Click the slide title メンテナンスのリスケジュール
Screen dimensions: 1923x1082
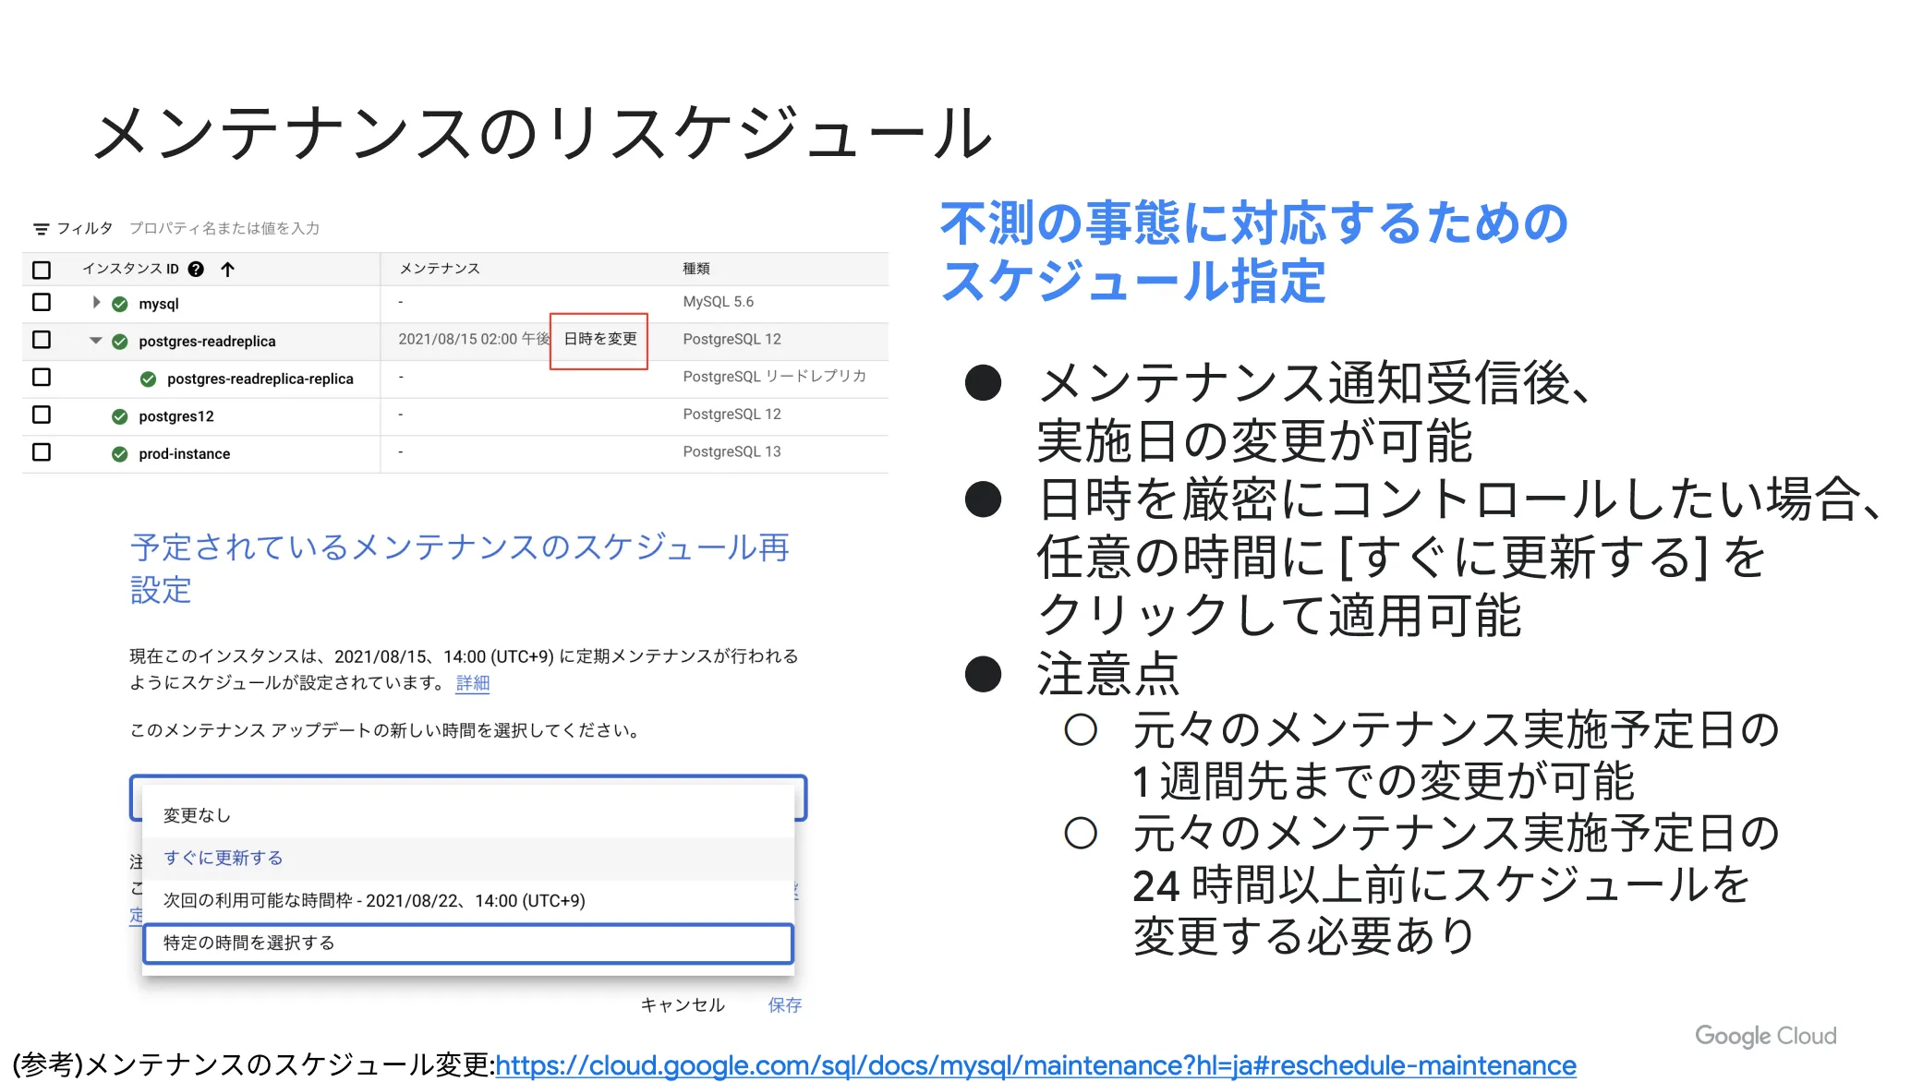543,133
